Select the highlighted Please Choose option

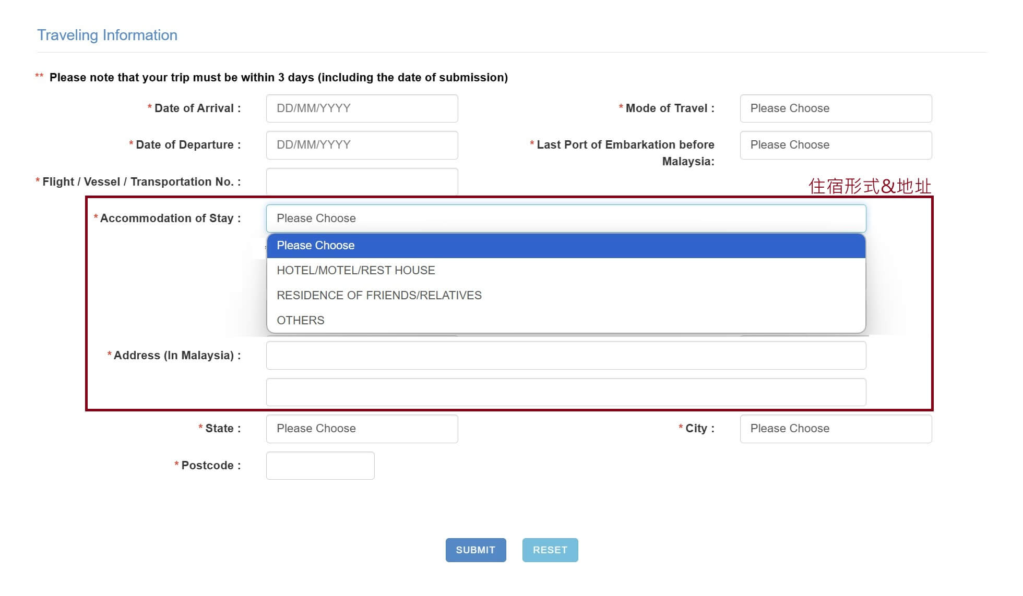(566, 246)
